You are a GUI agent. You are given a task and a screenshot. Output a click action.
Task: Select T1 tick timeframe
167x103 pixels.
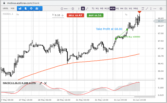93,8
